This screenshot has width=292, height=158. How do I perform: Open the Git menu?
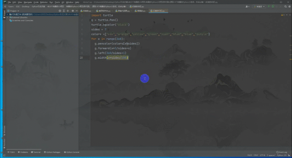point(63,2)
